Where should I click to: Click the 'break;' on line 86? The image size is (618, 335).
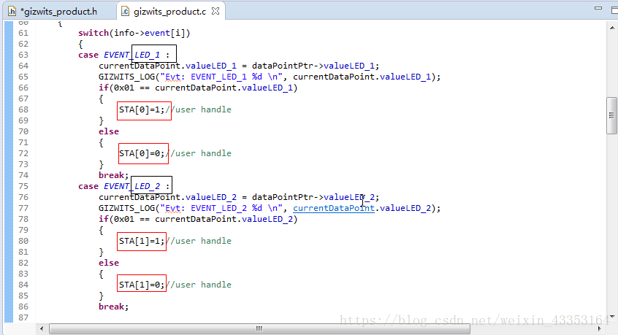[113, 307]
